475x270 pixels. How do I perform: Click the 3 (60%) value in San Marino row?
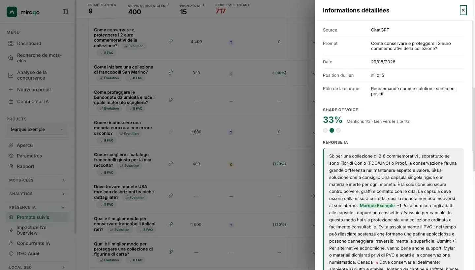279,73
